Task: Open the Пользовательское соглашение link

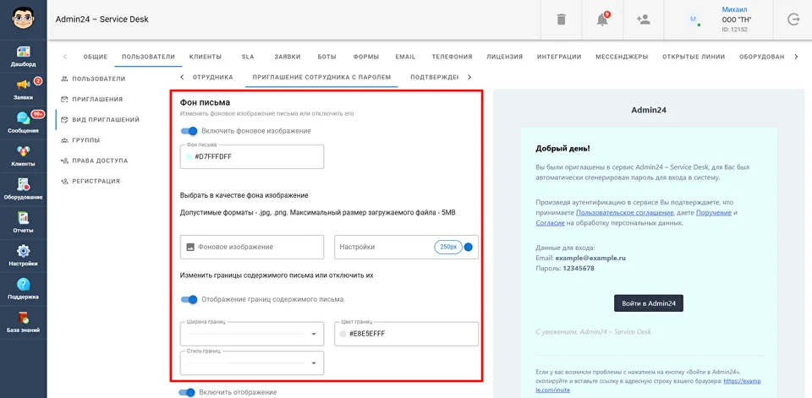Action: point(624,213)
